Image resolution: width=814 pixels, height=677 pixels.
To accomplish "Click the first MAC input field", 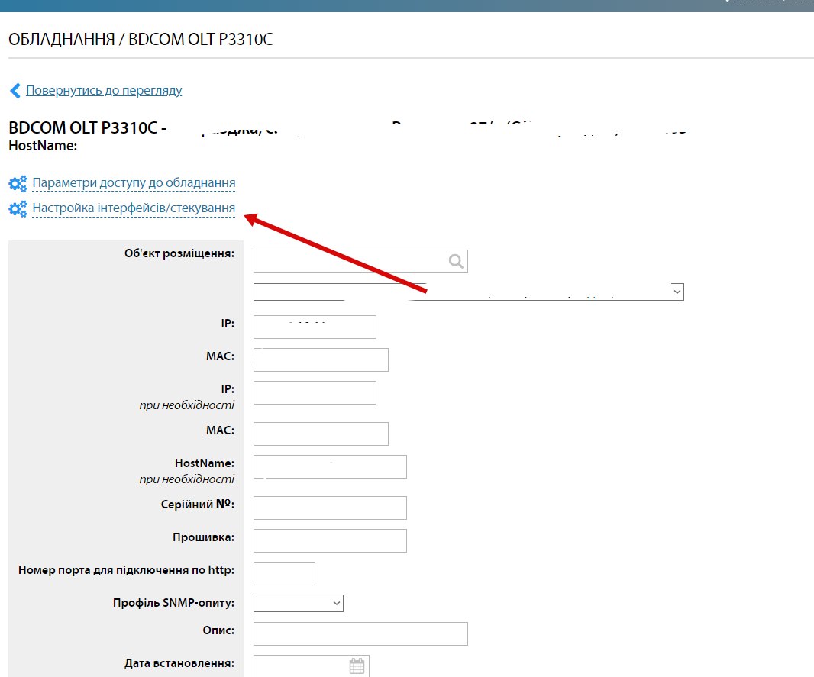I will 321,359.
